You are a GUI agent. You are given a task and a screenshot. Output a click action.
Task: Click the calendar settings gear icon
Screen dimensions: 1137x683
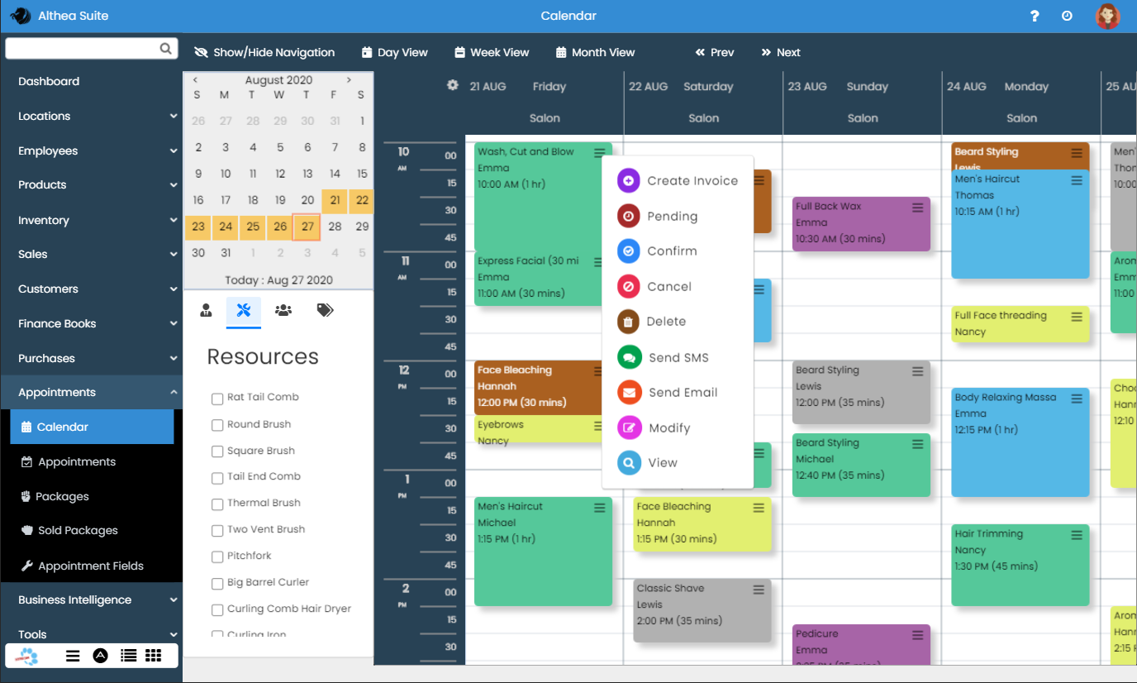(452, 85)
